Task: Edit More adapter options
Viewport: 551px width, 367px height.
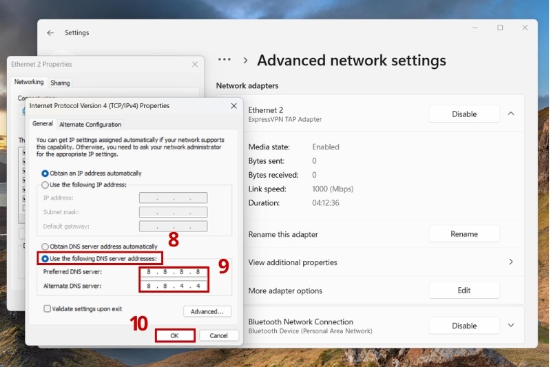Action: pyautogui.click(x=464, y=291)
